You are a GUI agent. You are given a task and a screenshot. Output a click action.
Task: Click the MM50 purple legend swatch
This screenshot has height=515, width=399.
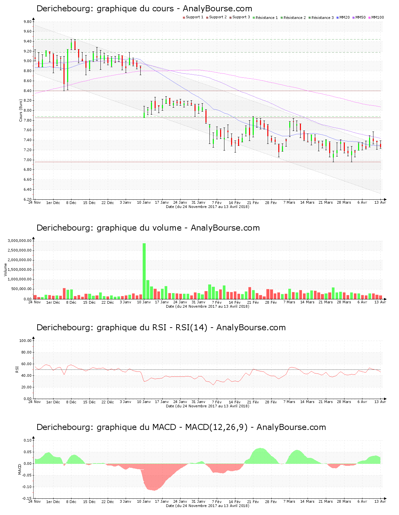pos(354,17)
